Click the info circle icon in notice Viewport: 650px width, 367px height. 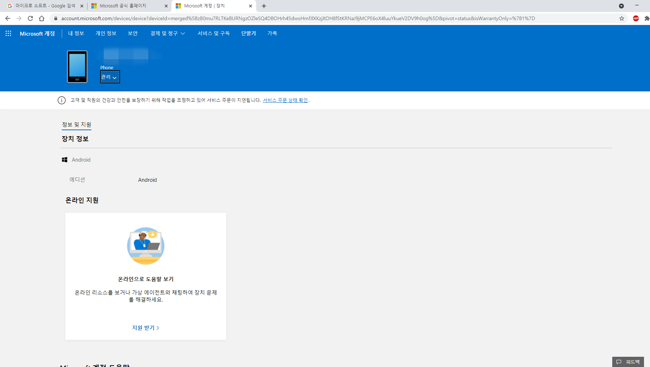pos(62,100)
